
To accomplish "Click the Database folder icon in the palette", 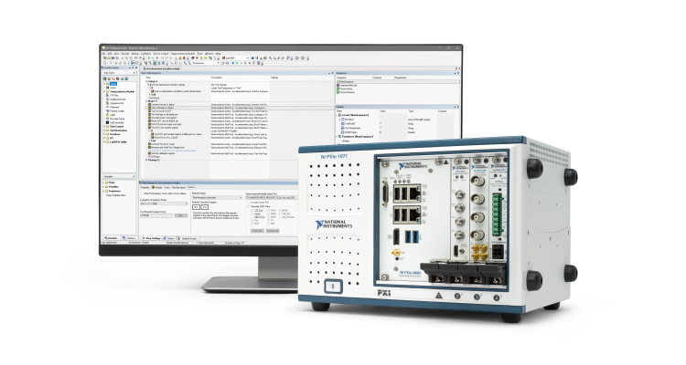I will (106, 133).
